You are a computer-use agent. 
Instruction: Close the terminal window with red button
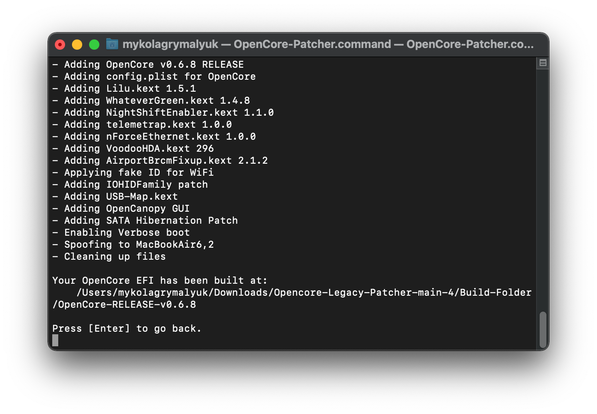coord(60,45)
